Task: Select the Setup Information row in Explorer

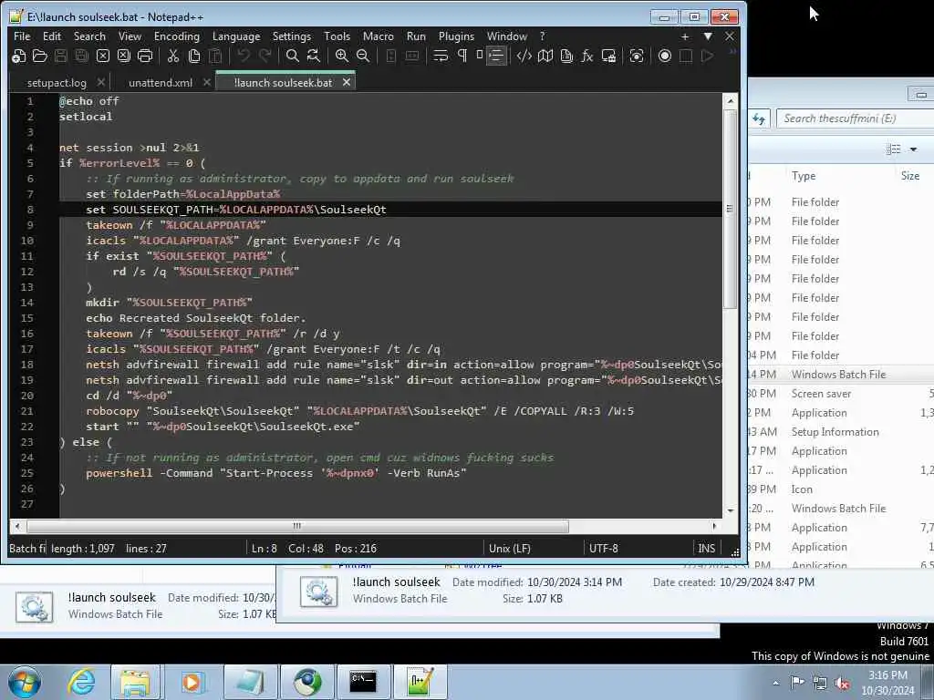Action: 841,431
